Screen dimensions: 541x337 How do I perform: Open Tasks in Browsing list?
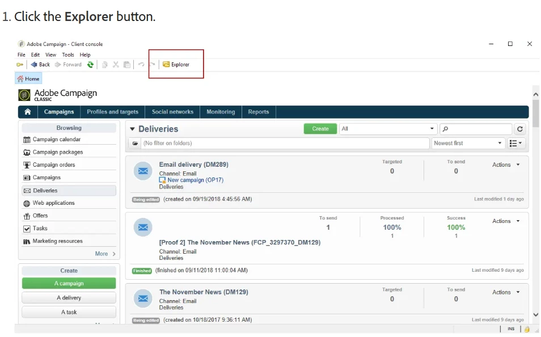pos(69,229)
